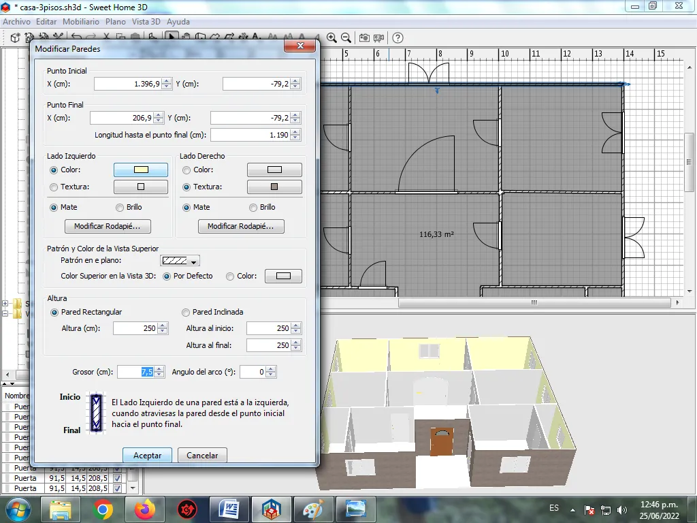Click Modificar Rodapié for Lado Derecho
Image resolution: width=697 pixels, height=523 pixels.
tap(241, 226)
